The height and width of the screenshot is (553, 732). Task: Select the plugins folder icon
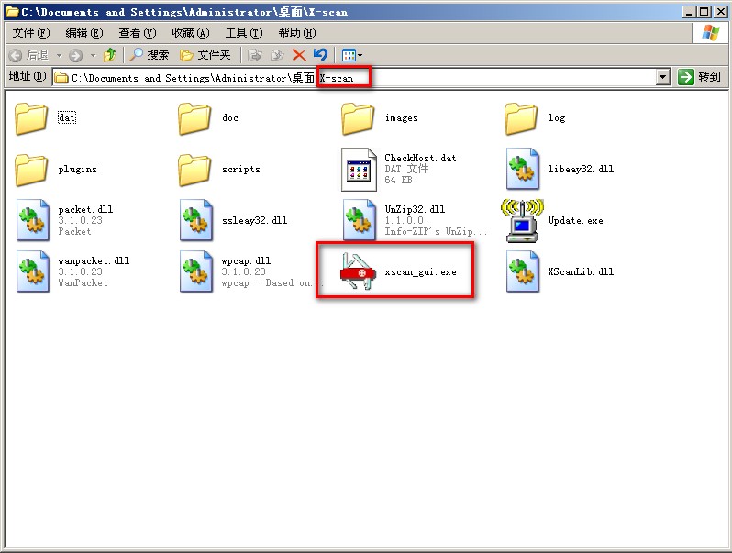pyautogui.click(x=31, y=170)
